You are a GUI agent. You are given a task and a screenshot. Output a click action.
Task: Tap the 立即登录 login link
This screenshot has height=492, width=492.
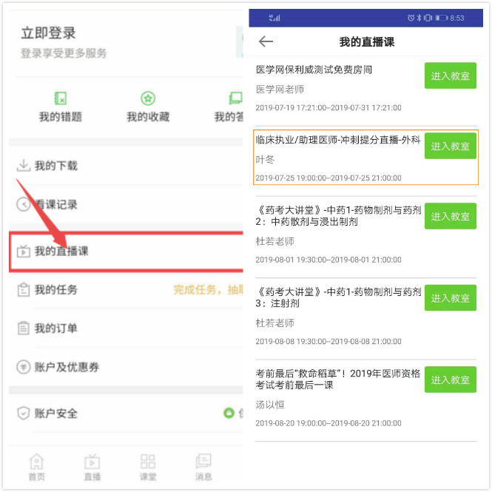[48, 33]
